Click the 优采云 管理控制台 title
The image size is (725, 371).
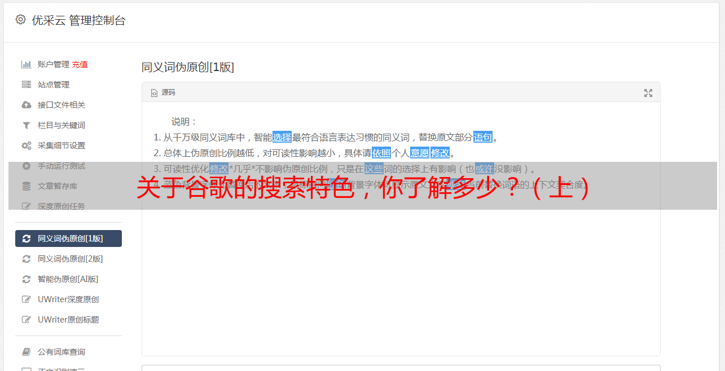coord(78,20)
